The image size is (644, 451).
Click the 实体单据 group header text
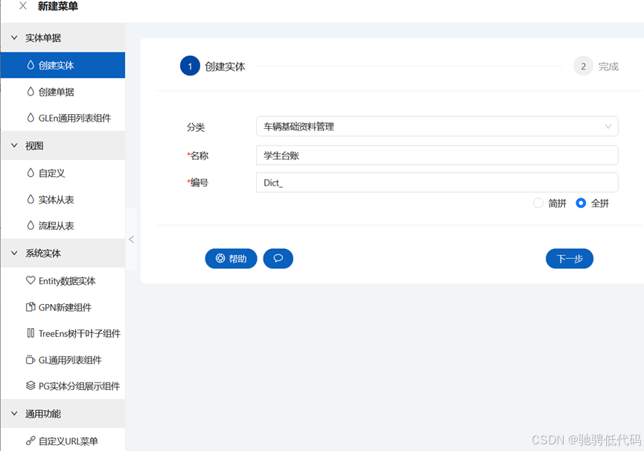click(42, 37)
